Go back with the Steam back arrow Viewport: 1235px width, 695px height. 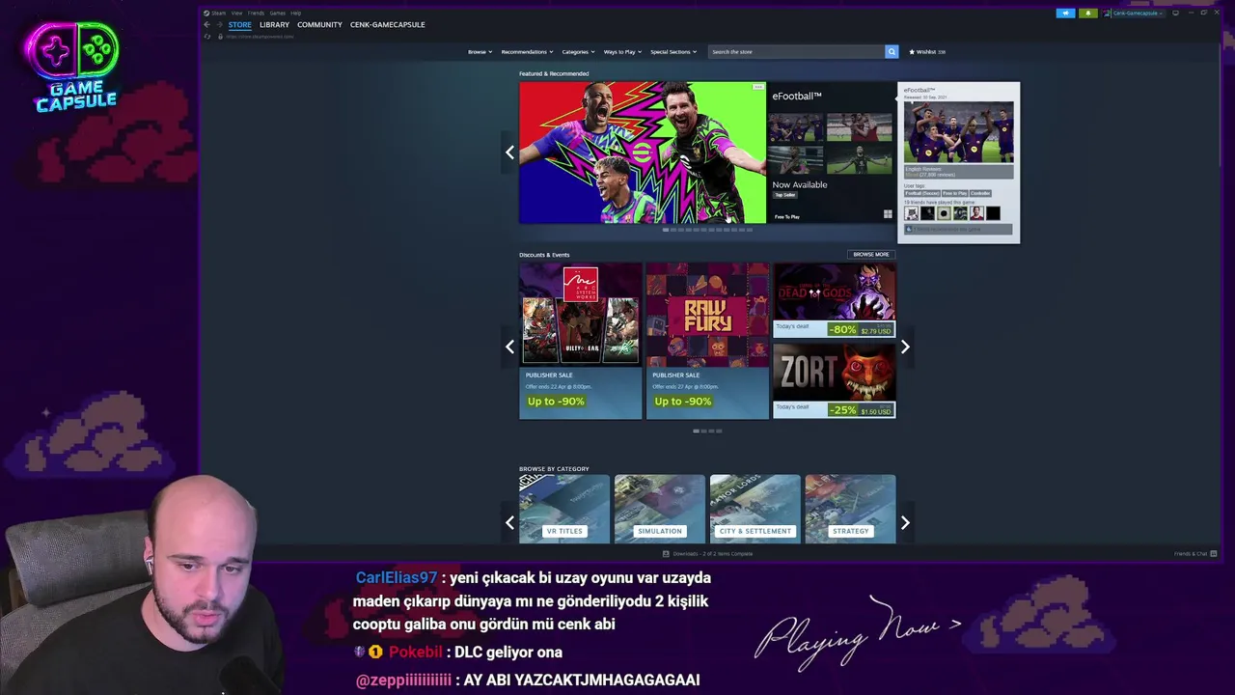(206, 24)
